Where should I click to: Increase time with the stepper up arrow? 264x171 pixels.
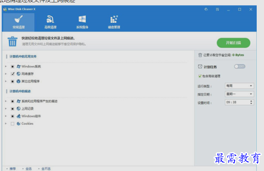(251, 101)
